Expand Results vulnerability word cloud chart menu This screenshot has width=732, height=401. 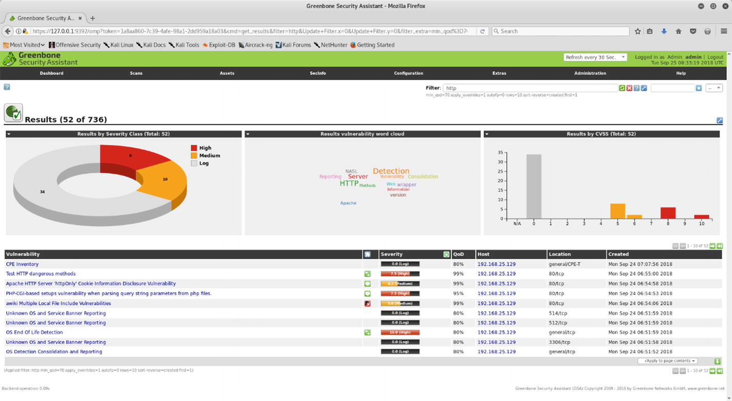pos(248,134)
